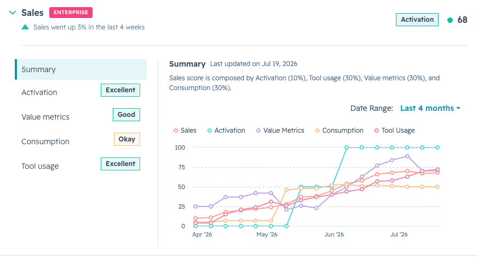Click the 'Last updated on Jul 19, 2026' text

(x=254, y=64)
